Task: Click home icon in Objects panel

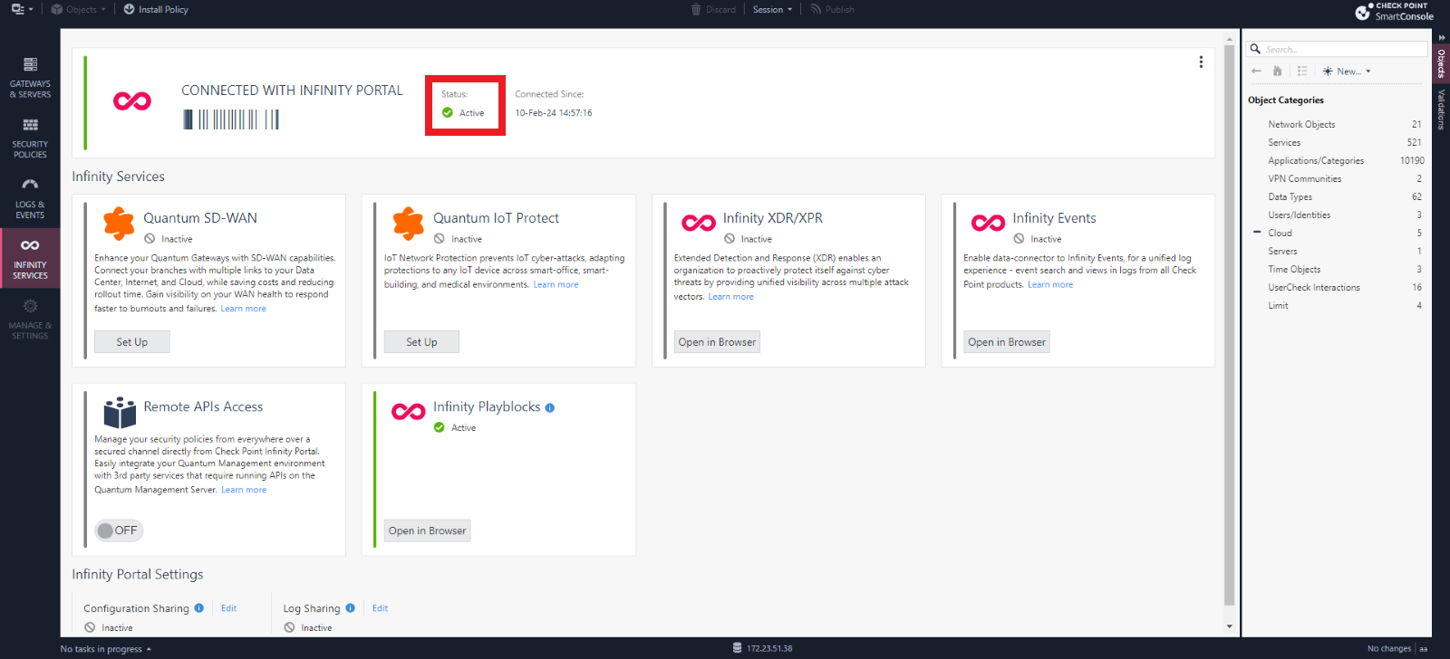Action: pyautogui.click(x=1278, y=71)
